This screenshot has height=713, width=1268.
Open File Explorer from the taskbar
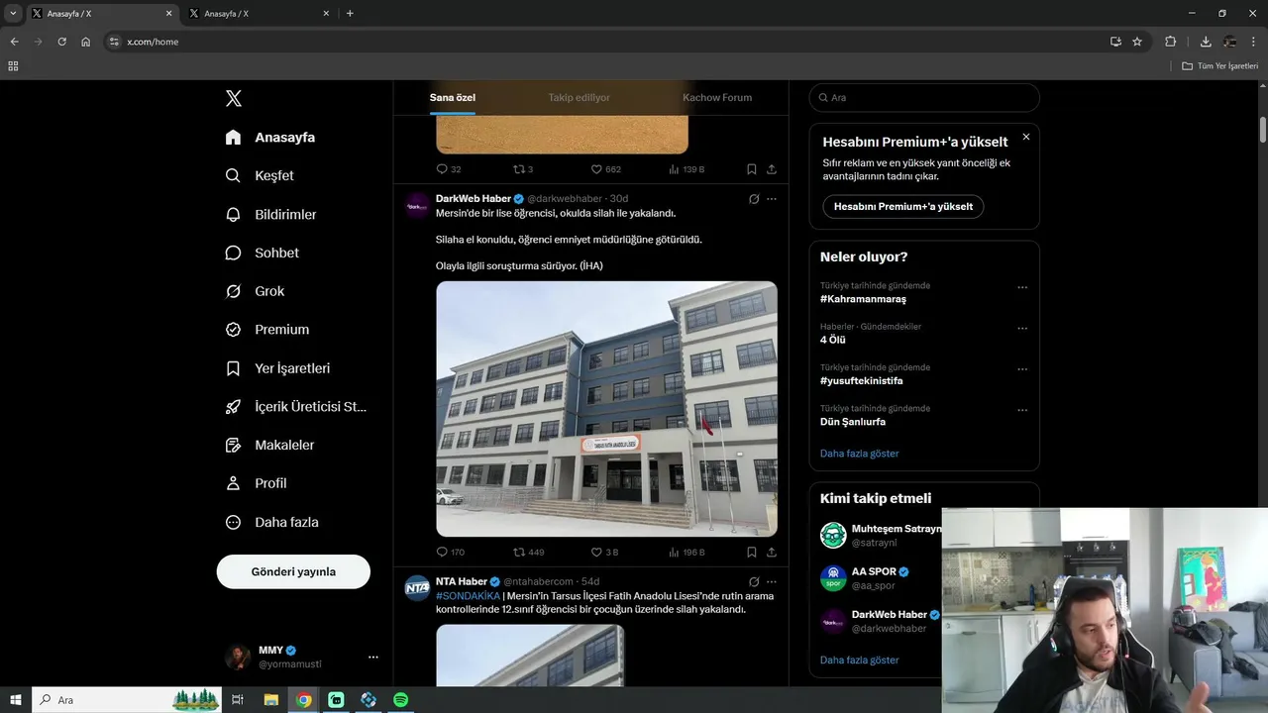(x=270, y=700)
